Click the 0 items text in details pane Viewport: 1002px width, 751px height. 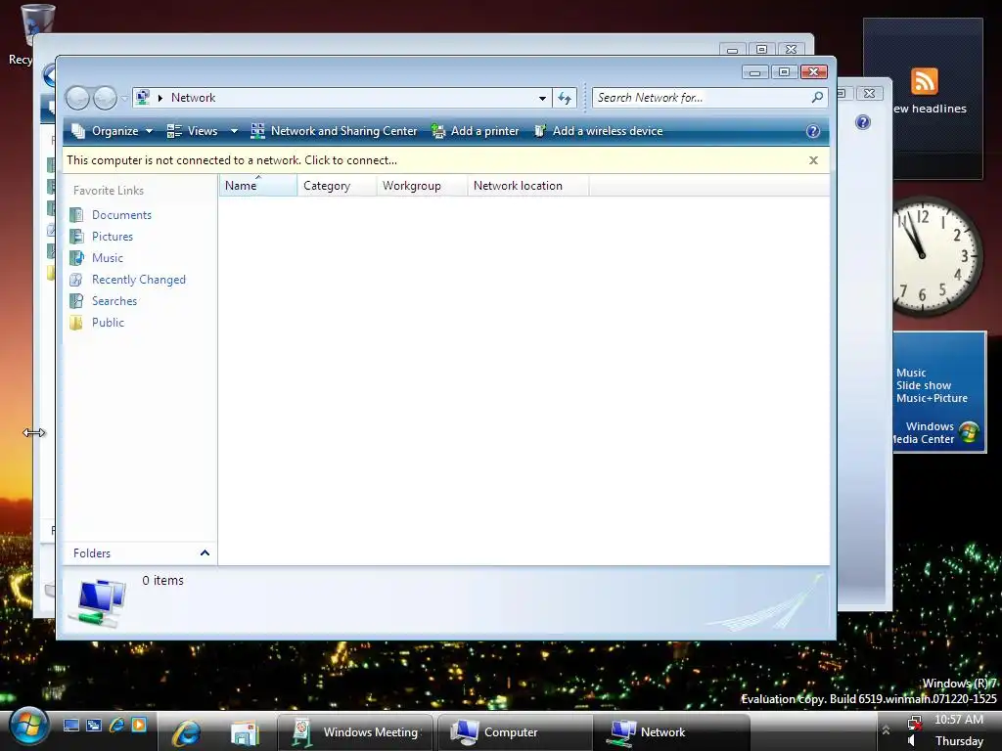click(163, 581)
